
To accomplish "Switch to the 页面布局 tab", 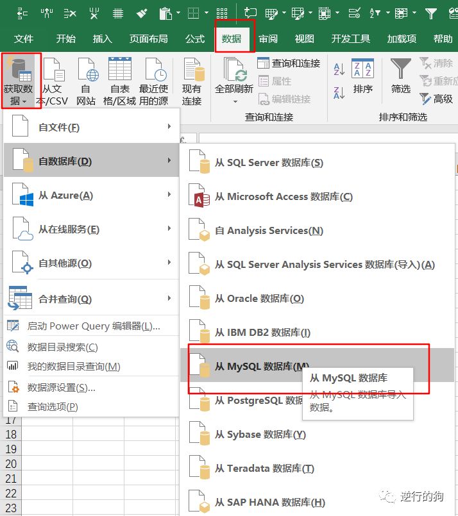I will pyautogui.click(x=148, y=39).
